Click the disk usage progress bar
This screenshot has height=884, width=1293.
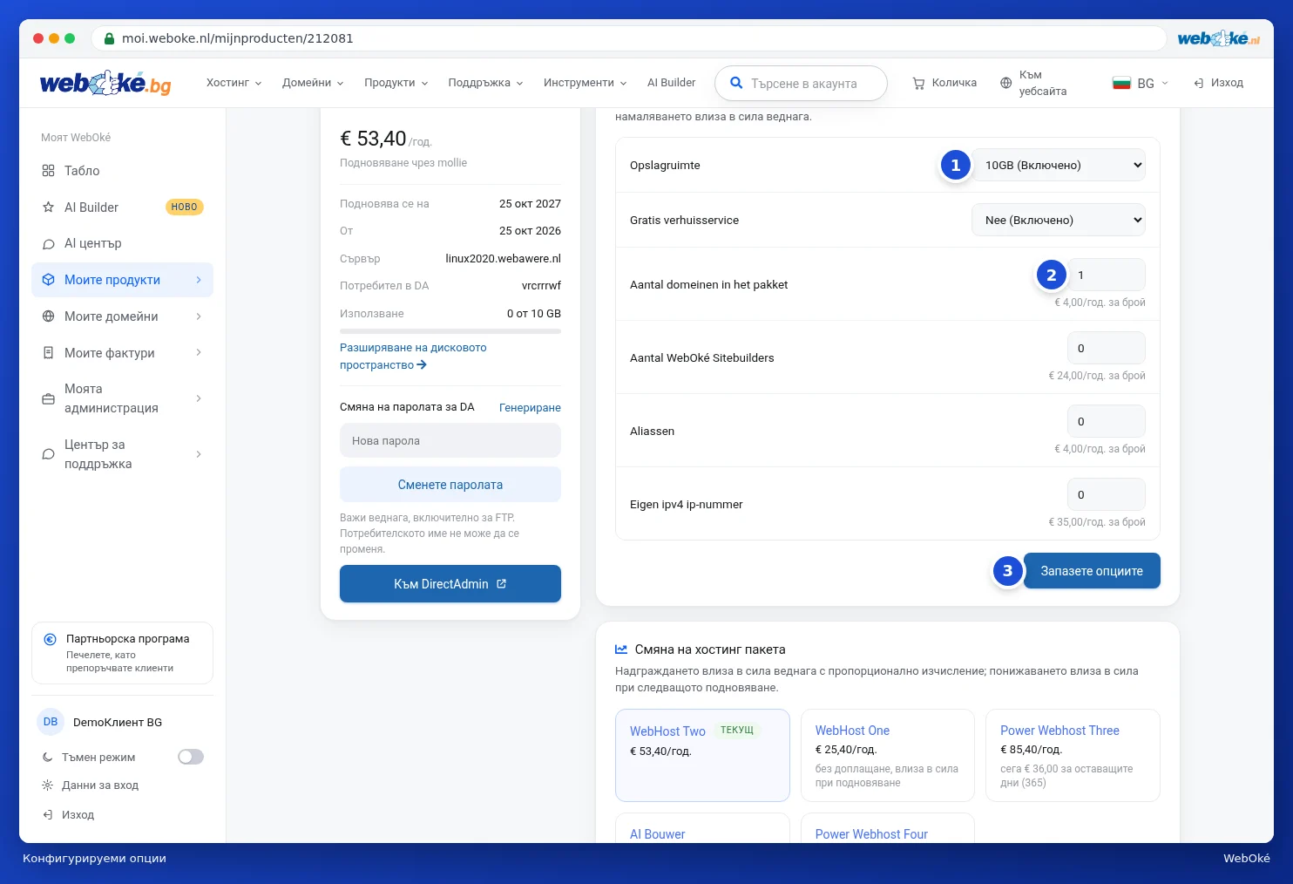(x=450, y=331)
